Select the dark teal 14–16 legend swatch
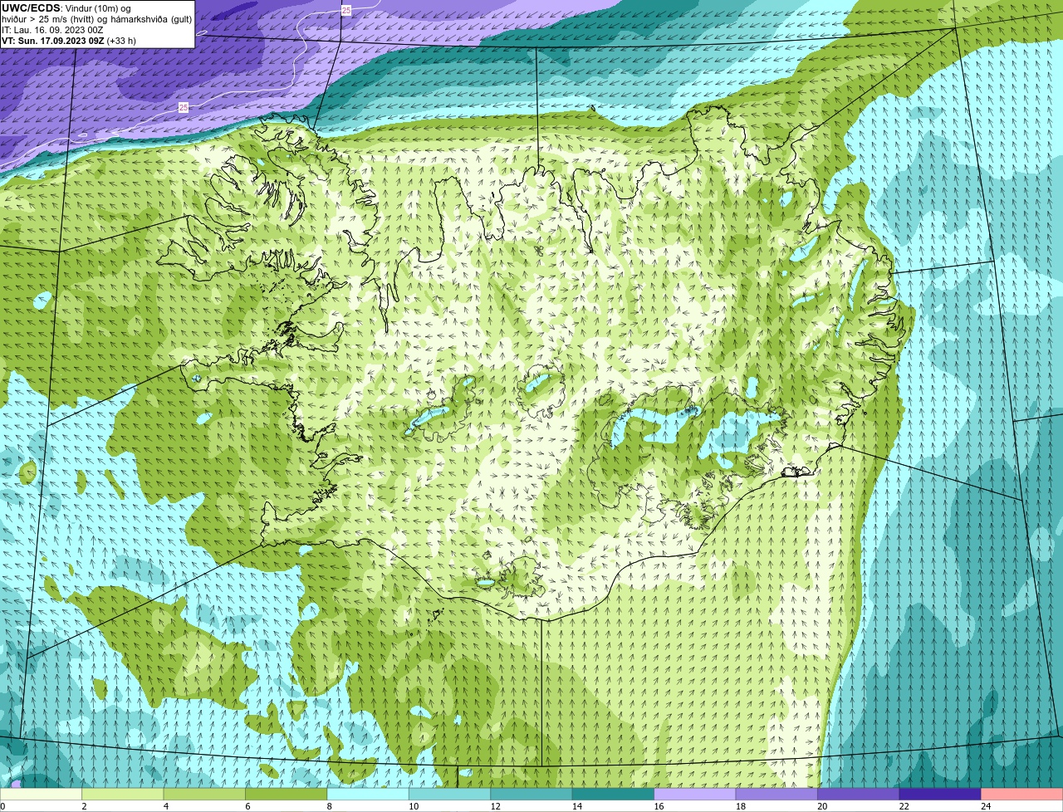This screenshot has width=1063, height=812. tap(614, 794)
